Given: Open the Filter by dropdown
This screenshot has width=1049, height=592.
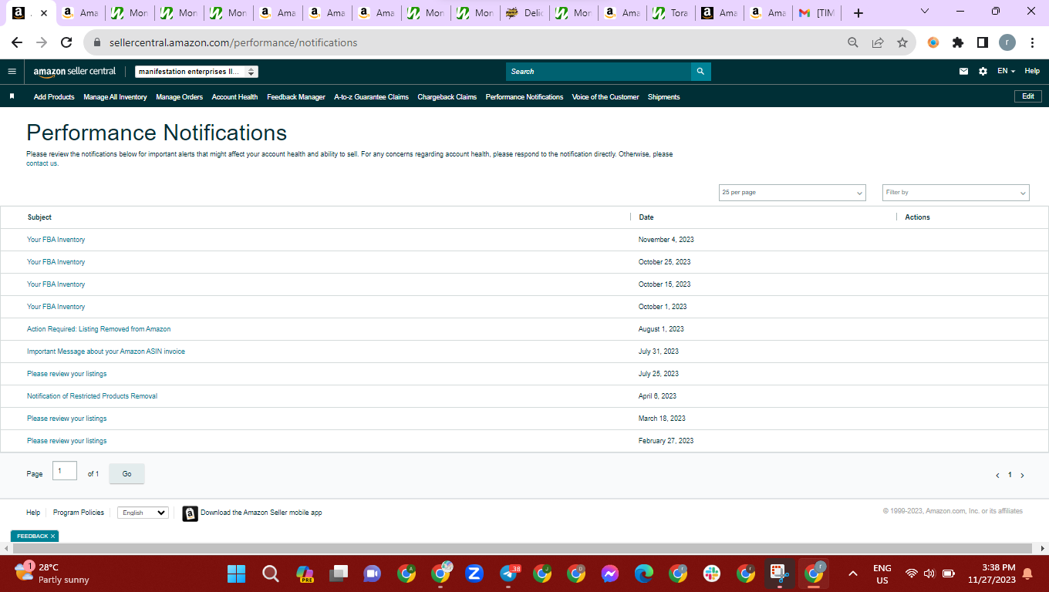Looking at the screenshot, I should [x=956, y=193].
